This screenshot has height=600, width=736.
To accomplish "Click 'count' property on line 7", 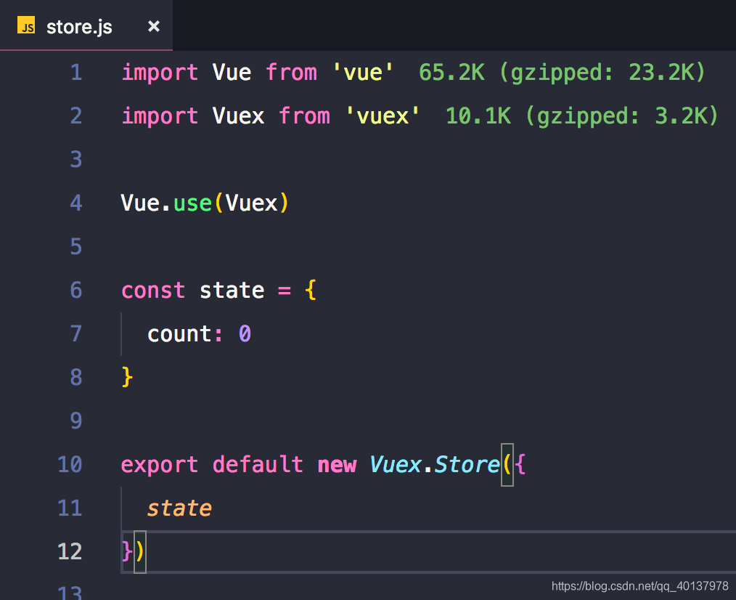I will click(180, 334).
